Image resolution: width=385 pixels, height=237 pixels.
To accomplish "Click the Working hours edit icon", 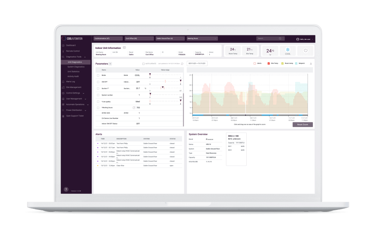I will (134, 108).
